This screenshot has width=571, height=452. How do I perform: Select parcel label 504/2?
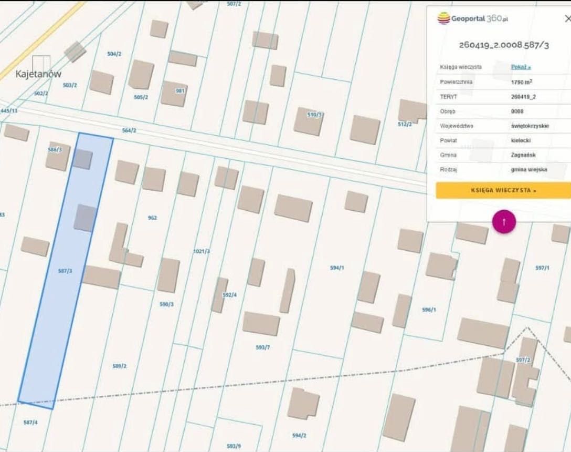[114, 54]
